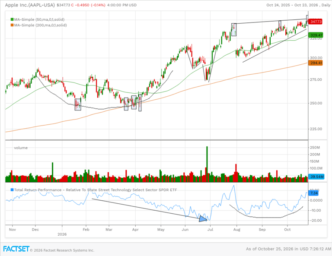Click the tallest green volume bar in late June
The image size is (332, 256).
click(207, 164)
